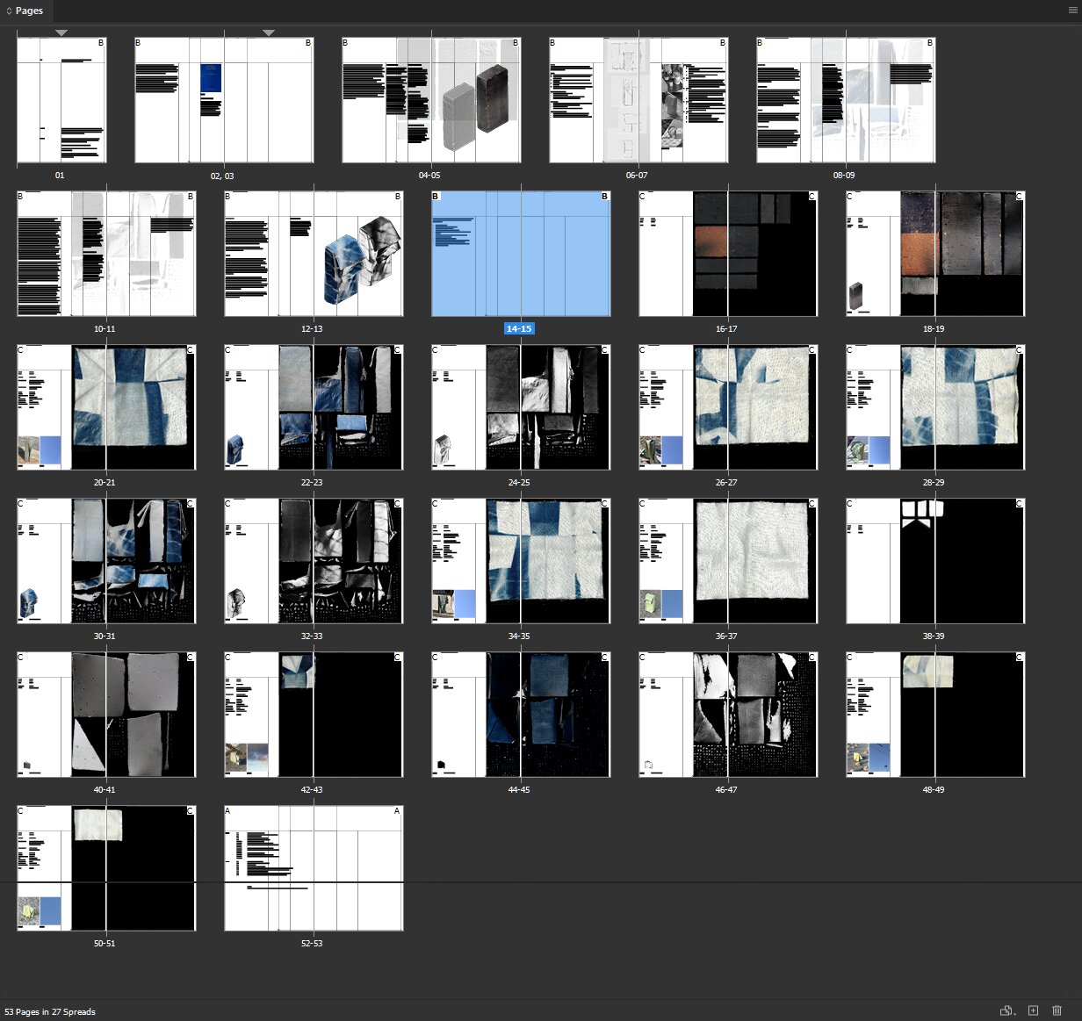This screenshot has height=1021, width=1082.
Task: Open the Pages panel flyout menu
Action: coord(1072,11)
